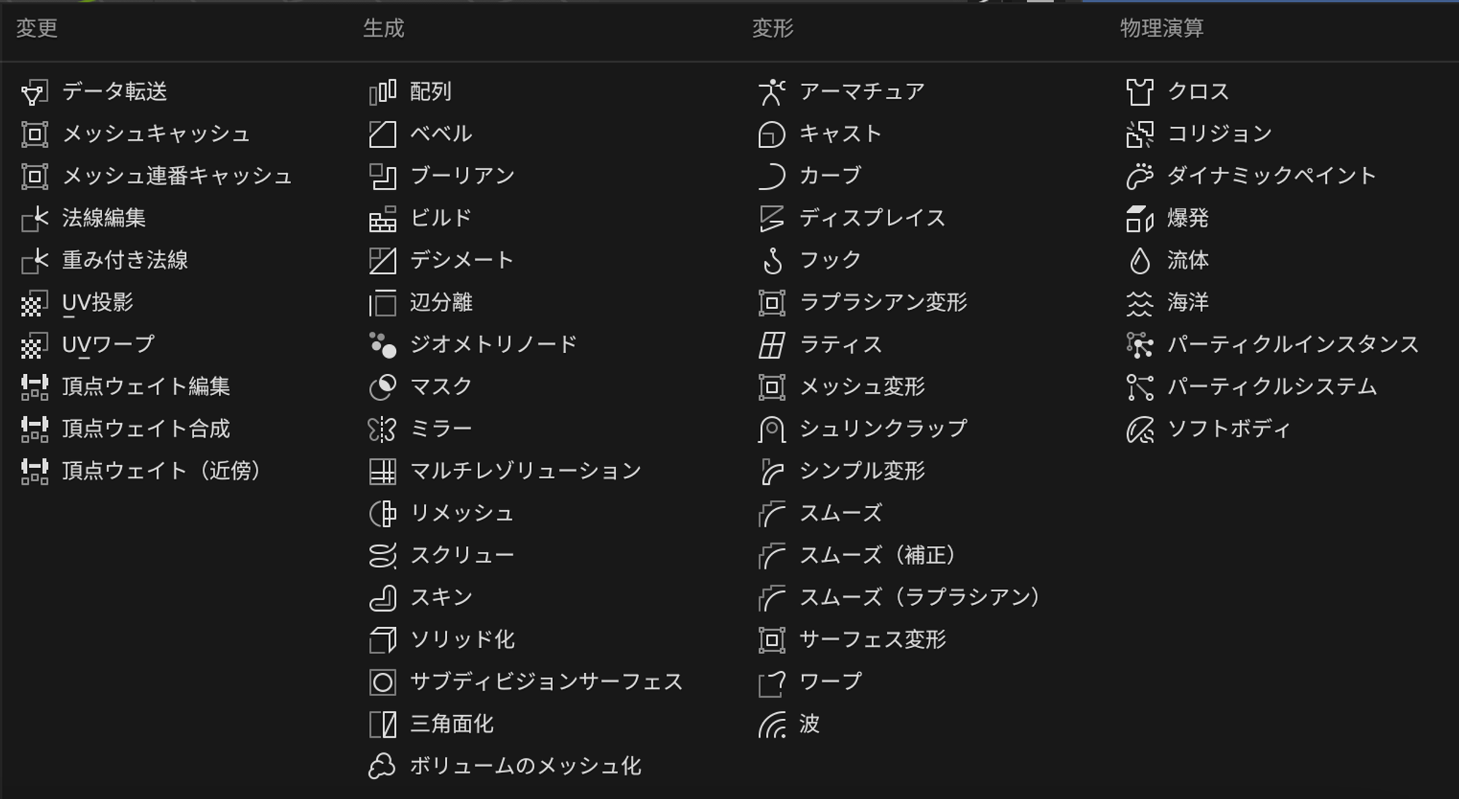Click the ラティス grid icon
Viewport: 1459px width, 799px height.
coord(772,345)
